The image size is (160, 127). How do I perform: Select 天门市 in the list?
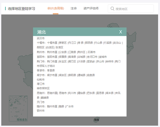click(41, 102)
